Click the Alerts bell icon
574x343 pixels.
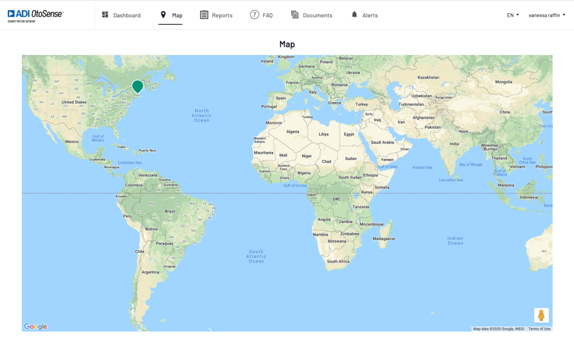point(354,15)
